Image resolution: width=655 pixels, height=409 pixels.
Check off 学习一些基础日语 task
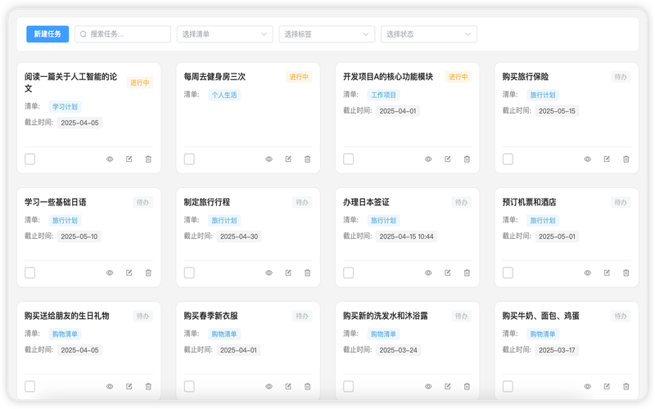[29, 273]
